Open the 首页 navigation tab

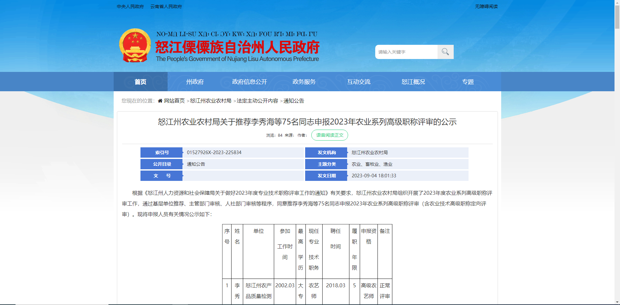140,82
